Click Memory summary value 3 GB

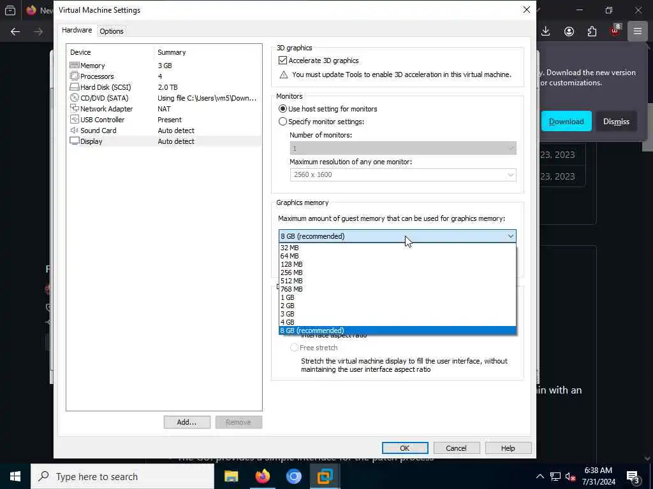click(x=165, y=66)
